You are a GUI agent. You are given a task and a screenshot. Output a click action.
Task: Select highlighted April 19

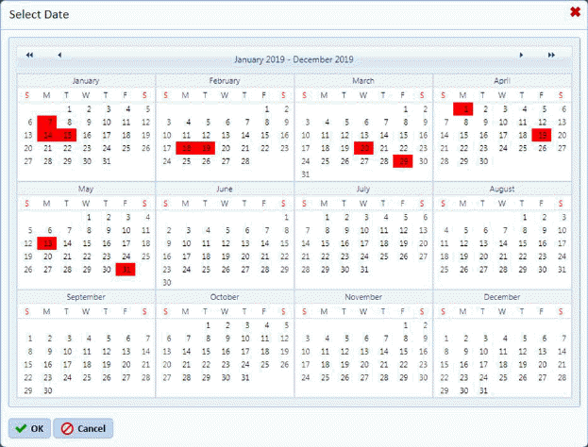542,135
